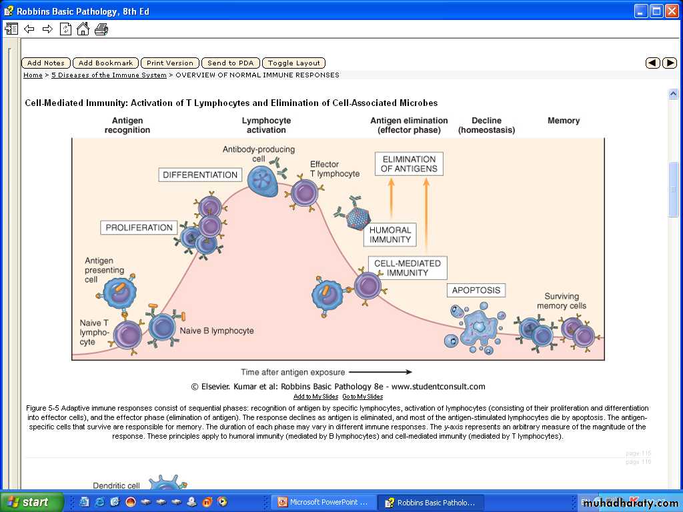Go forward using the right arrow icon

tap(47, 29)
